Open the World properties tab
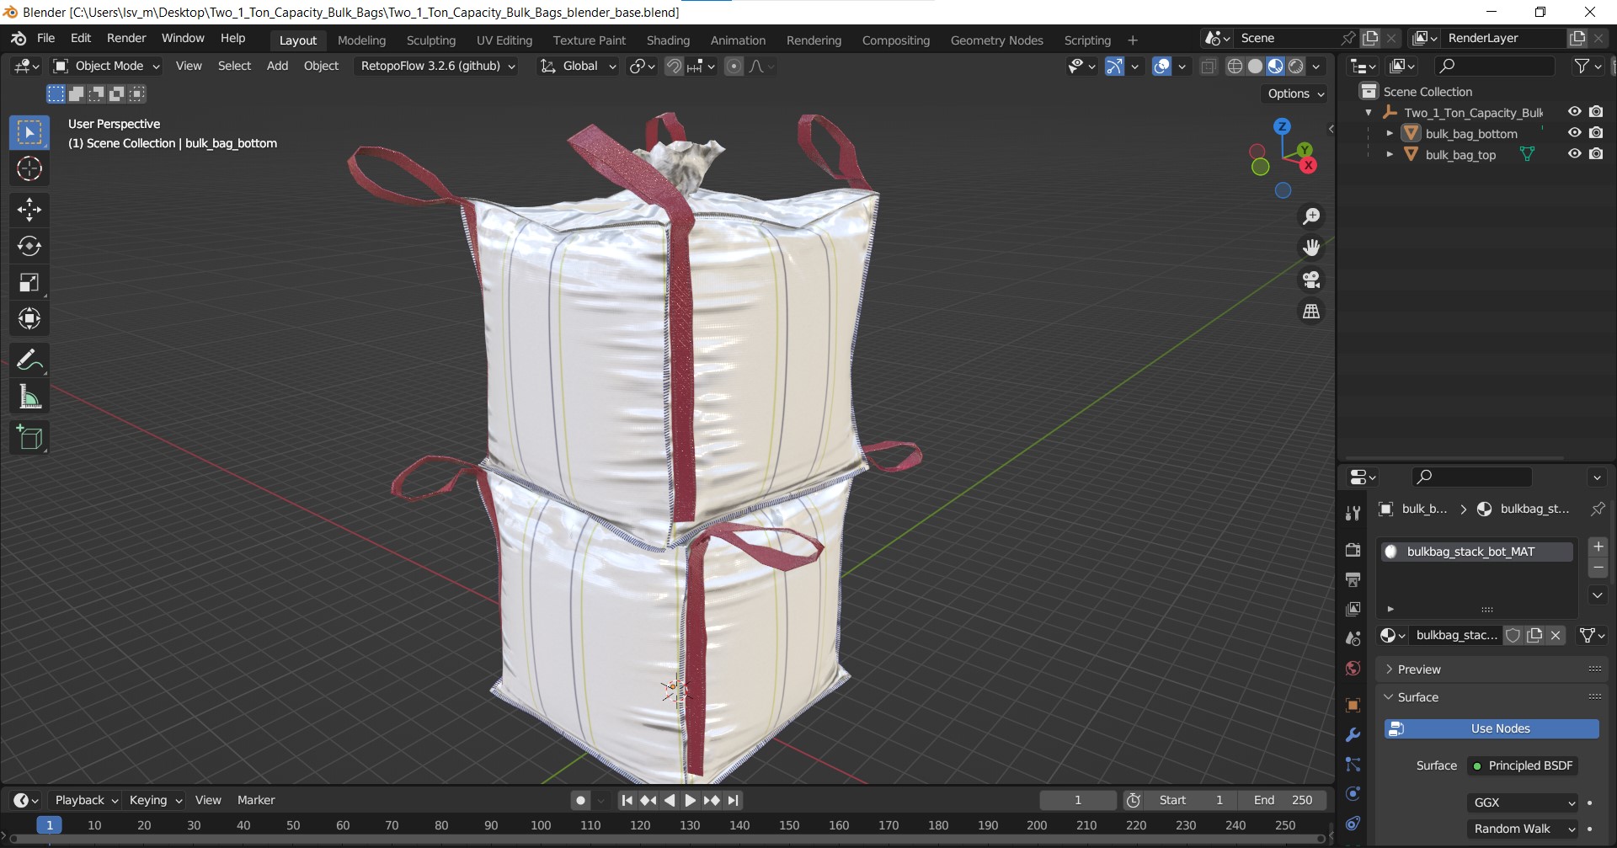The image size is (1617, 848). coord(1353,669)
